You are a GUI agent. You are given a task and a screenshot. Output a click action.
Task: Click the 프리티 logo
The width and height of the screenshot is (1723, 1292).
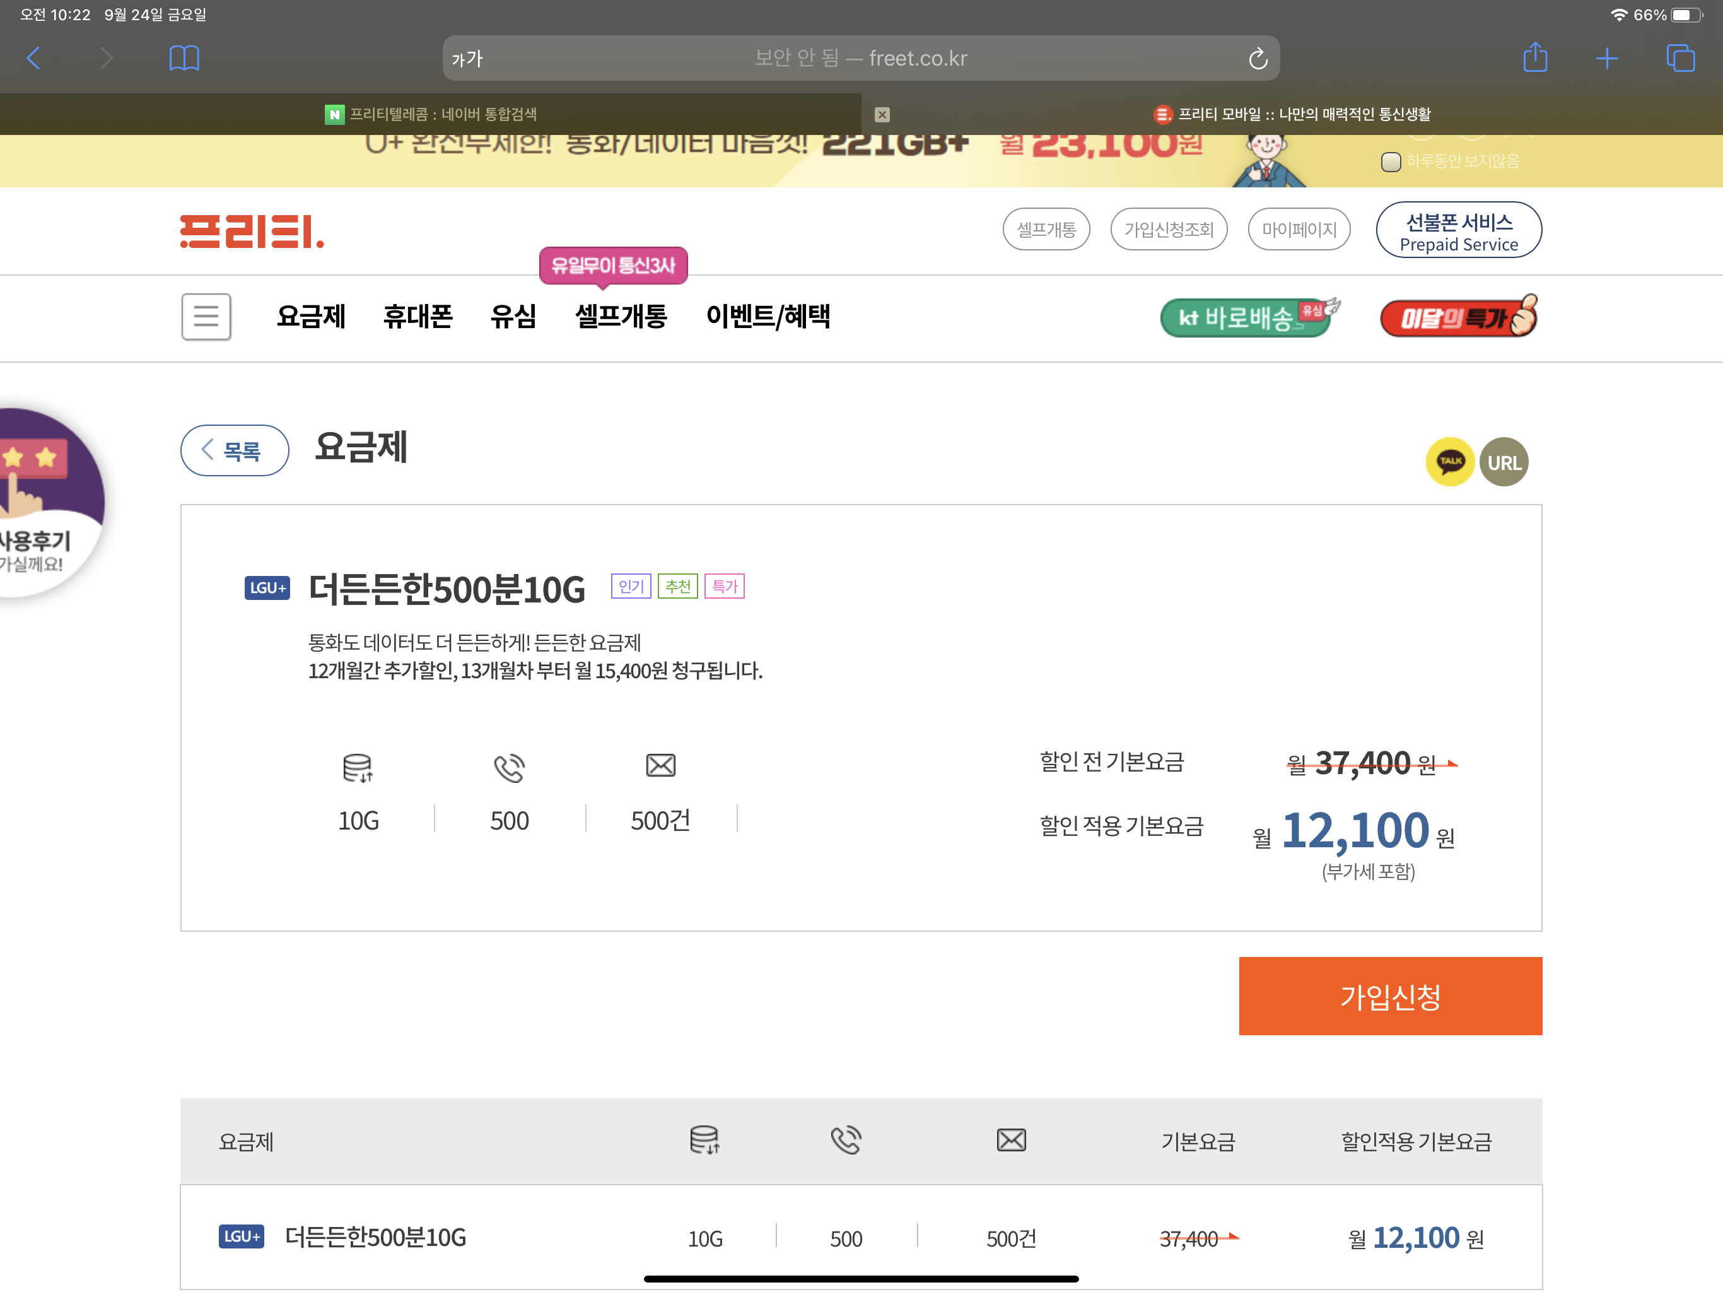[252, 232]
